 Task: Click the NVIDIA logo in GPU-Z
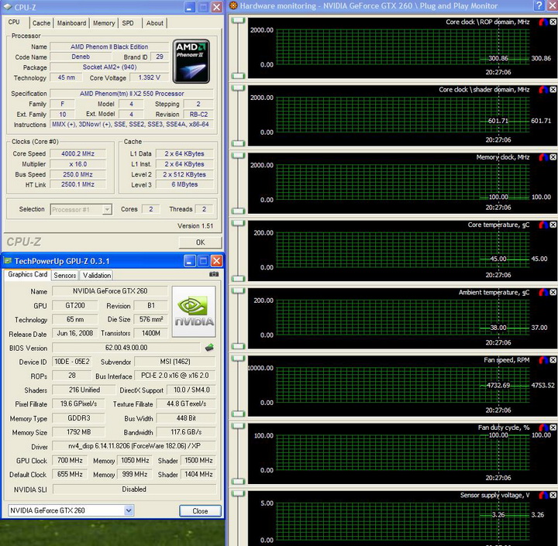pos(194,311)
